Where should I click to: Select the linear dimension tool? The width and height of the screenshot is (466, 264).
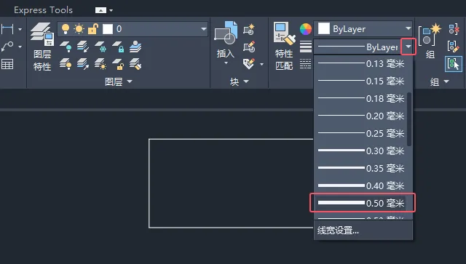click(x=7, y=29)
